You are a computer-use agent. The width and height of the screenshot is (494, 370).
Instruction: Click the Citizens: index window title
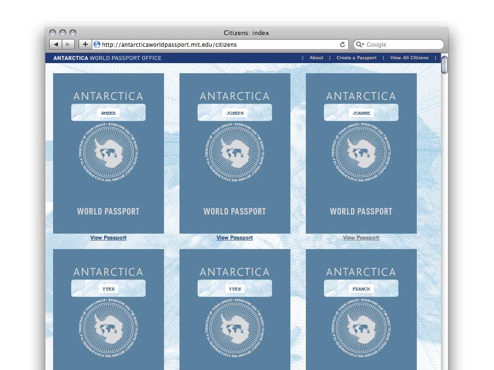(247, 33)
